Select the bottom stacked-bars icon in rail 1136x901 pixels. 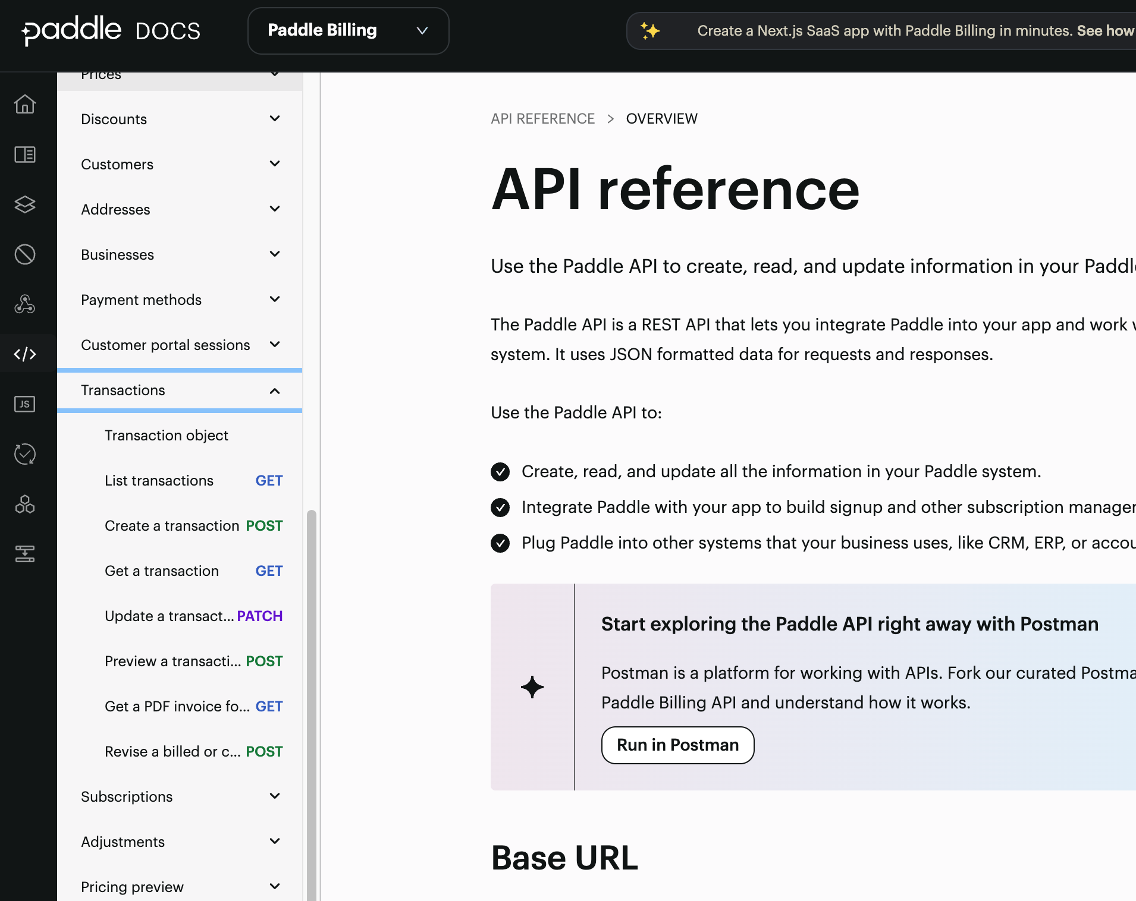(x=25, y=554)
